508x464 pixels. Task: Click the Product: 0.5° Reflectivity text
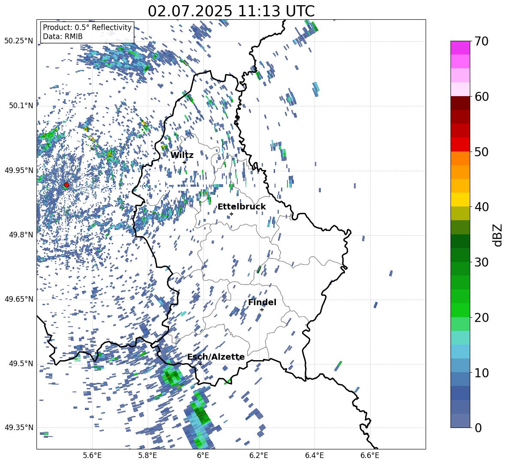click(87, 27)
